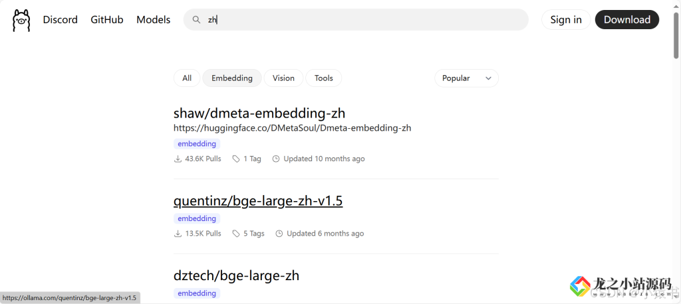Viewport: 681px width, 304px height.
Task: Click embedding tag under quentinz/bge-large-zh-v1.5
Action: click(x=197, y=218)
